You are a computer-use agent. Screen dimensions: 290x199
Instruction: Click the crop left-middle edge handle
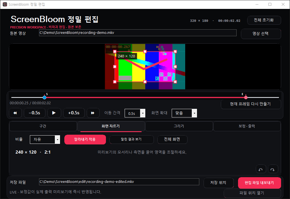[x=115, y=67]
